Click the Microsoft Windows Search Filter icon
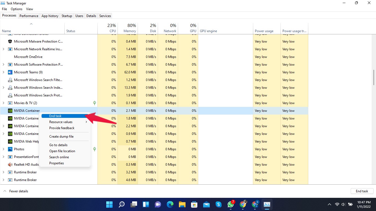 tap(10, 80)
